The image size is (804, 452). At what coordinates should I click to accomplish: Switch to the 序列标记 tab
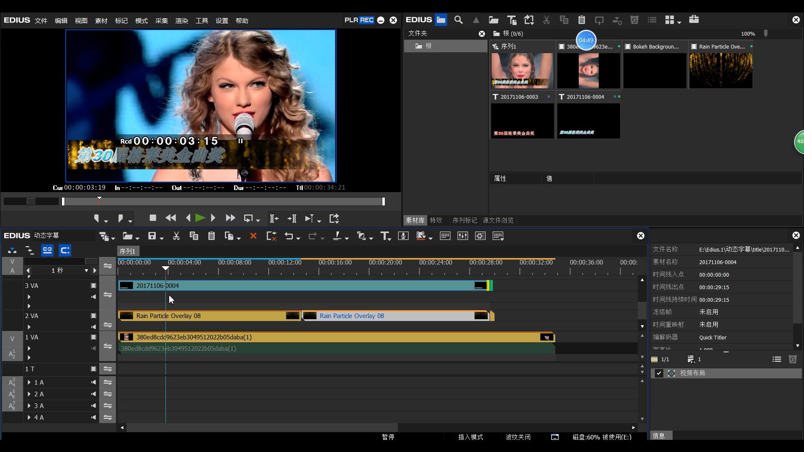click(464, 220)
